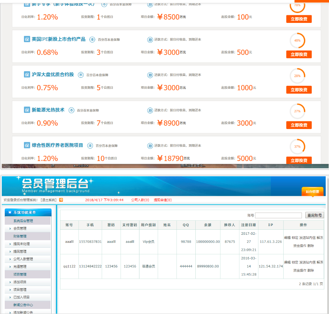
Task: Click the 保 badge beside 新能源光热技术
Action: click(x=27, y=110)
